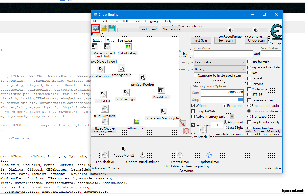Image resolution: width=305 pixels, height=194 pixels.
Task: Enable the Repeat checkbox
Action: tap(249, 78)
